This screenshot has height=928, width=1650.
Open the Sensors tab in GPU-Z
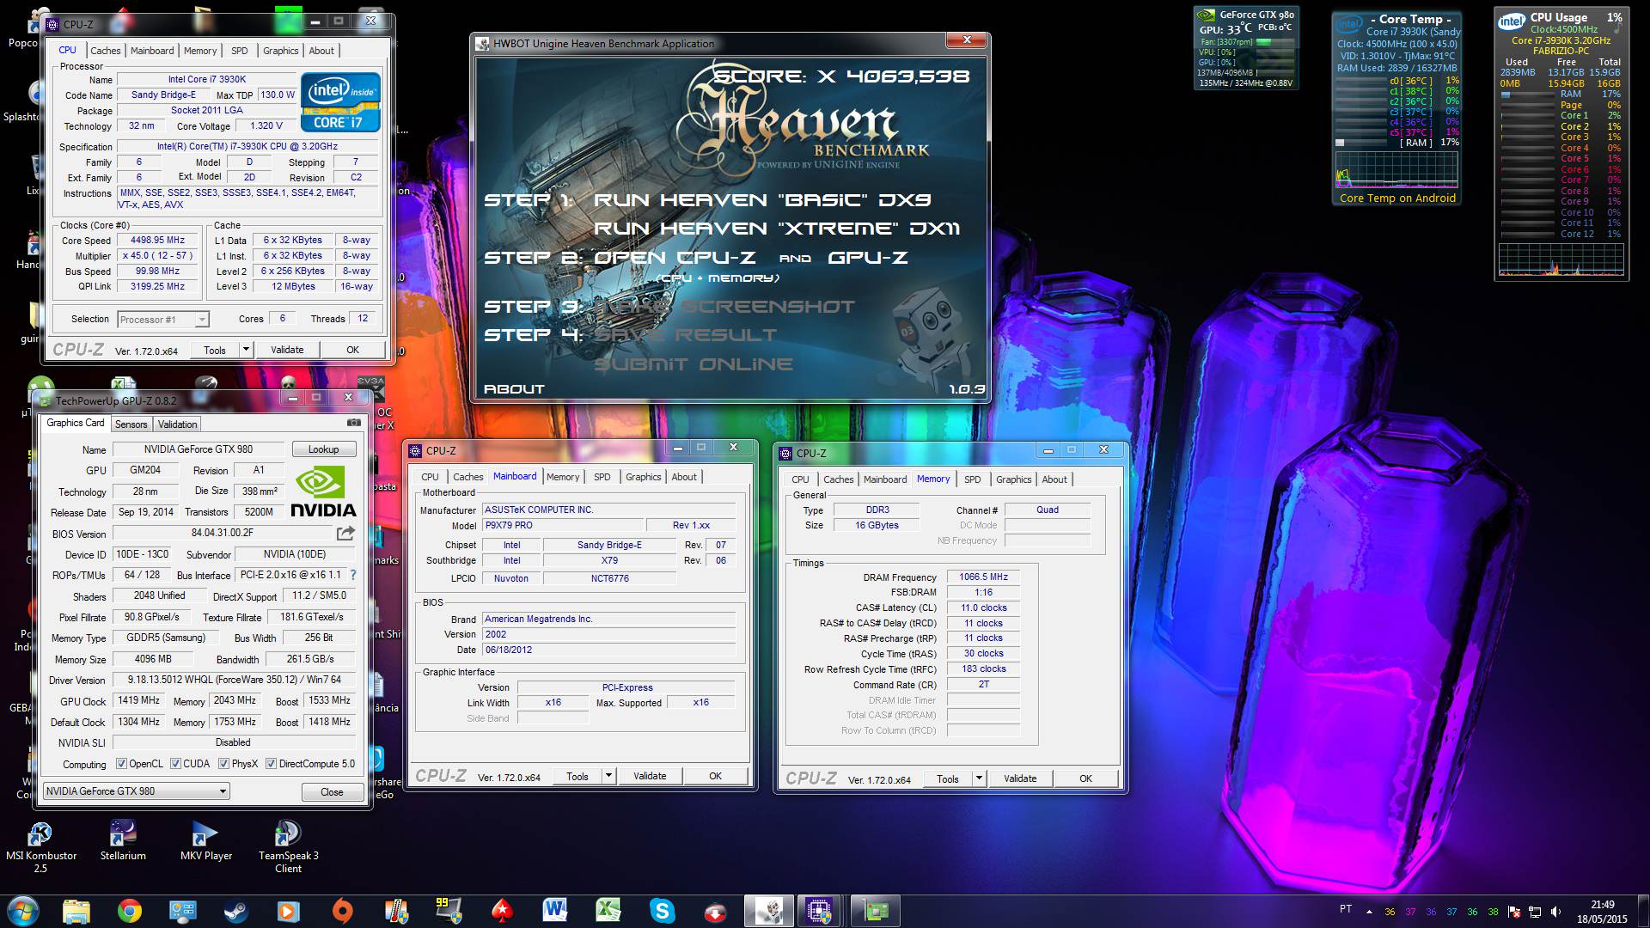[x=131, y=424]
